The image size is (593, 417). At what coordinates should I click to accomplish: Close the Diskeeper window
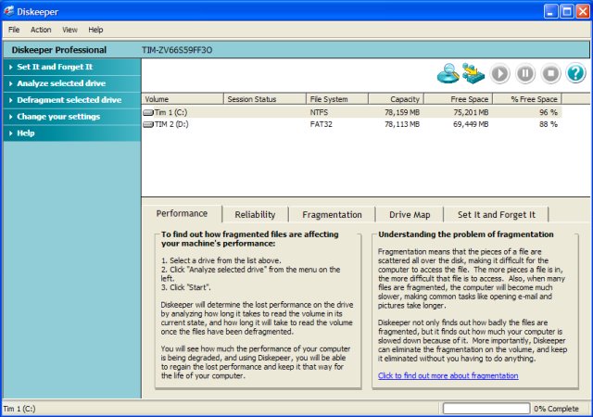click(x=583, y=11)
